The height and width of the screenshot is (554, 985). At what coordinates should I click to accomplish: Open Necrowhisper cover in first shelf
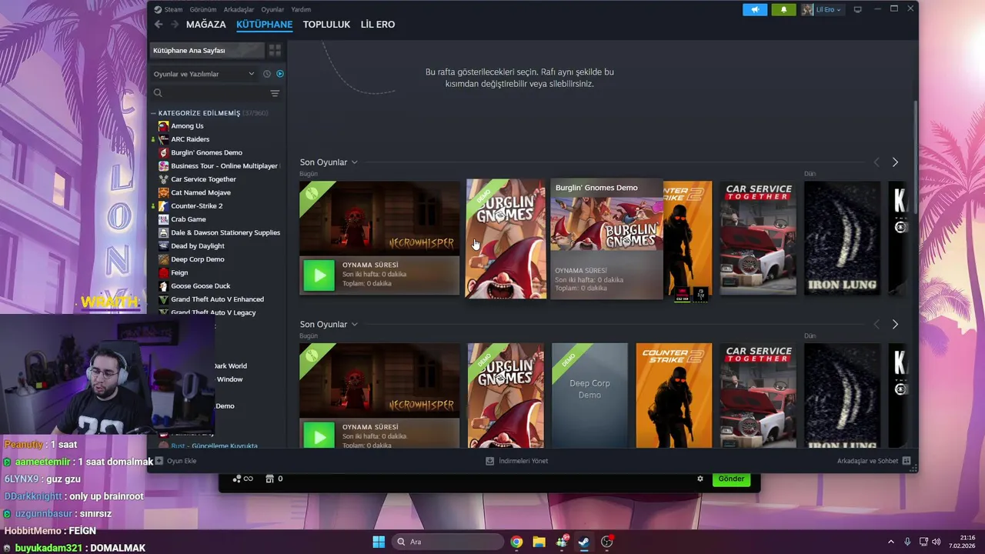(x=379, y=219)
